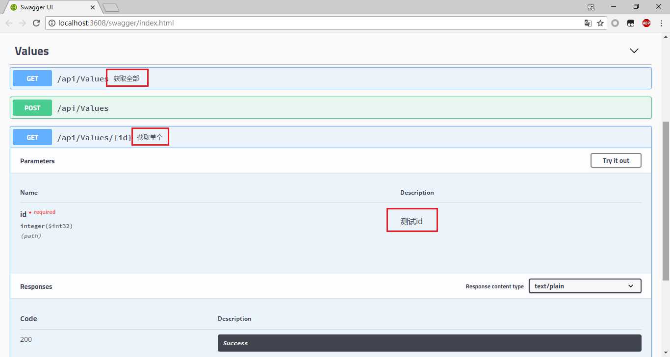Bookmark this page with the star icon
Image resolution: width=670 pixels, height=357 pixels.
pyautogui.click(x=600, y=23)
